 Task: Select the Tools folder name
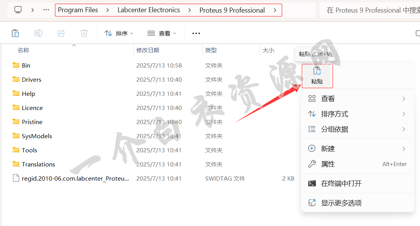click(x=29, y=150)
